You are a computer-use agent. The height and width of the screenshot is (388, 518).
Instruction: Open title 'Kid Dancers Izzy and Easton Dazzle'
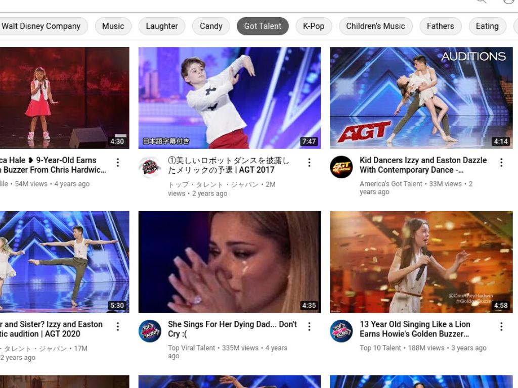[423, 165]
